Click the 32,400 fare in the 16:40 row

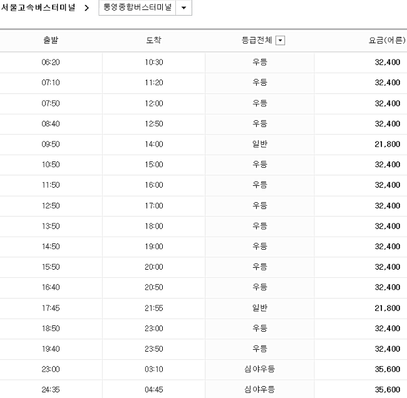pos(387,287)
